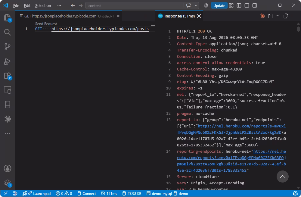The width and height of the screenshot is (301, 197).
Task: Click the 27.98 KB response size item
Action: tap(132, 193)
